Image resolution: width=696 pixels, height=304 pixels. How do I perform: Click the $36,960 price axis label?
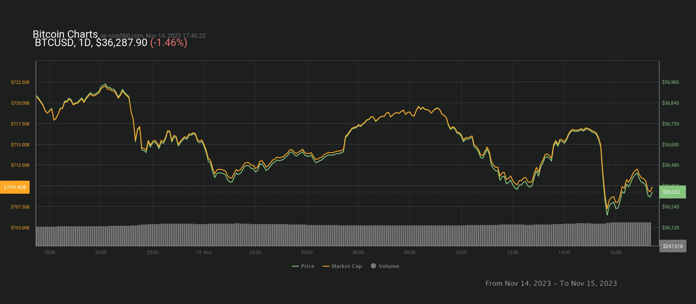[670, 82]
